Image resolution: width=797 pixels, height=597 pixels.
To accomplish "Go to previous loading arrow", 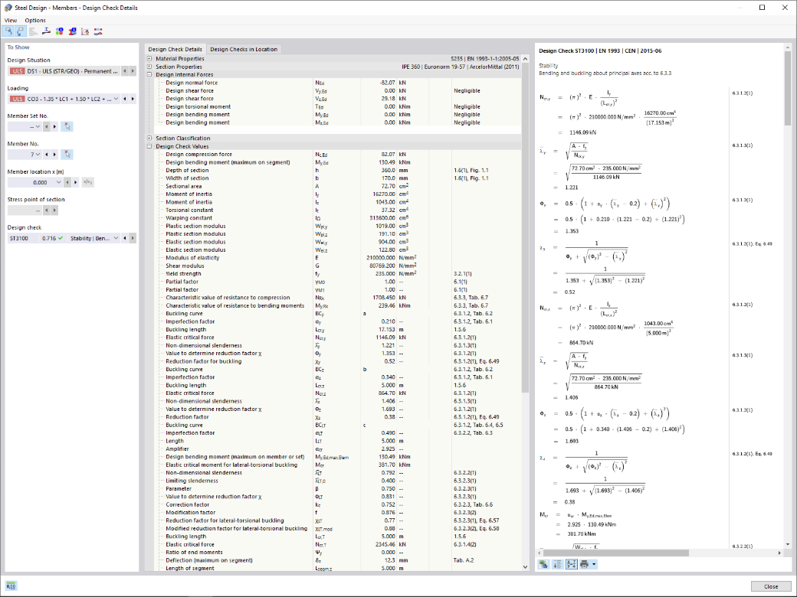I will pos(124,99).
